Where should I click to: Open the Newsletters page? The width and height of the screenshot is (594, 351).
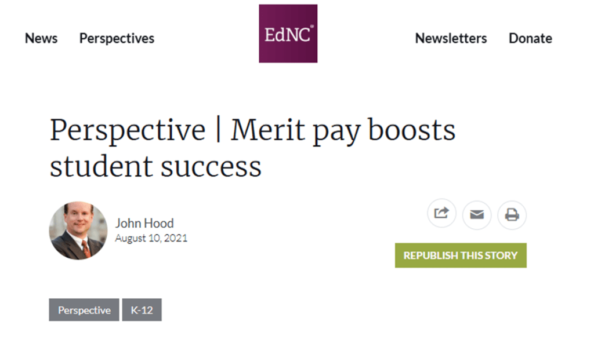click(x=451, y=39)
